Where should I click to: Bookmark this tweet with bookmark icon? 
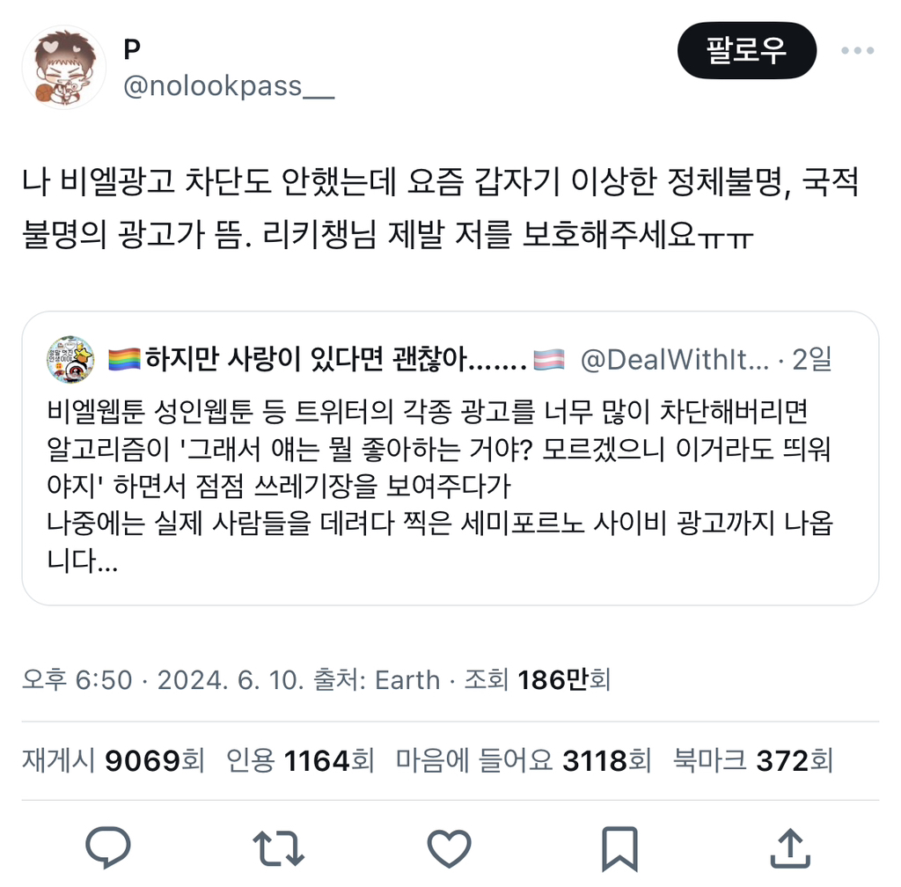tap(620, 849)
